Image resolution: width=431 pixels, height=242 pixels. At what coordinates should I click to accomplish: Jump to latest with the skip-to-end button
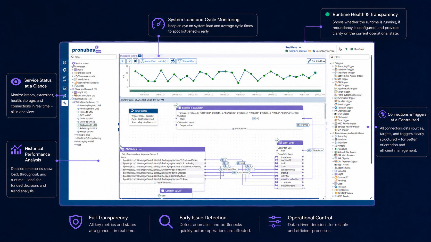point(136,61)
